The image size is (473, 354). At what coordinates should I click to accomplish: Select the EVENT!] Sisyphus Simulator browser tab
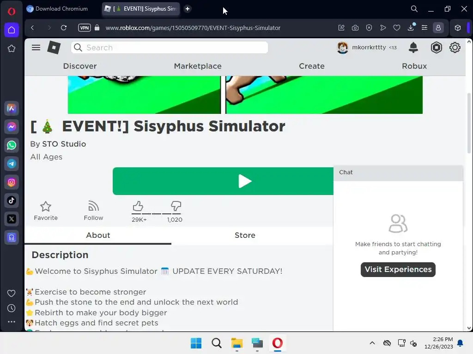(141, 9)
